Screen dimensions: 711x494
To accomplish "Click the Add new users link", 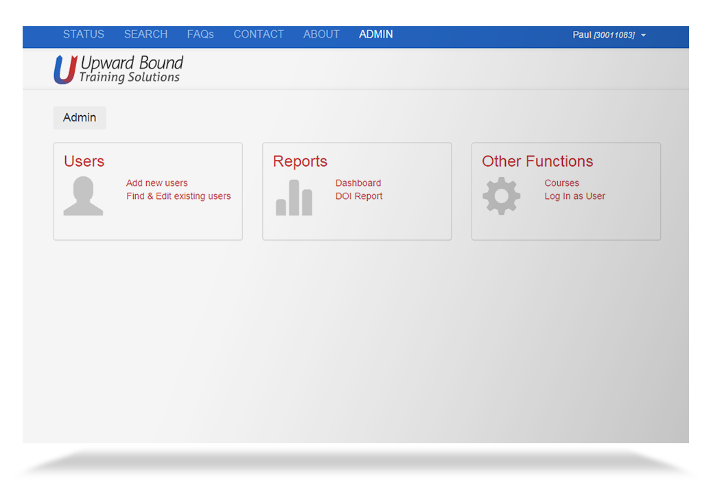I will coord(157,183).
